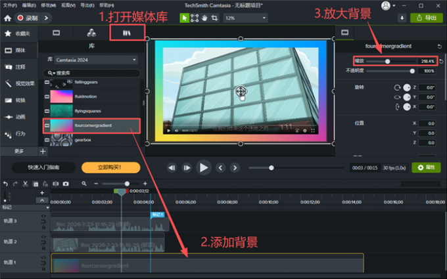Viewport: 447px width, 279px height.
Task: Open the 快速入门指南 quick start guide
Action: coord(43,167)
